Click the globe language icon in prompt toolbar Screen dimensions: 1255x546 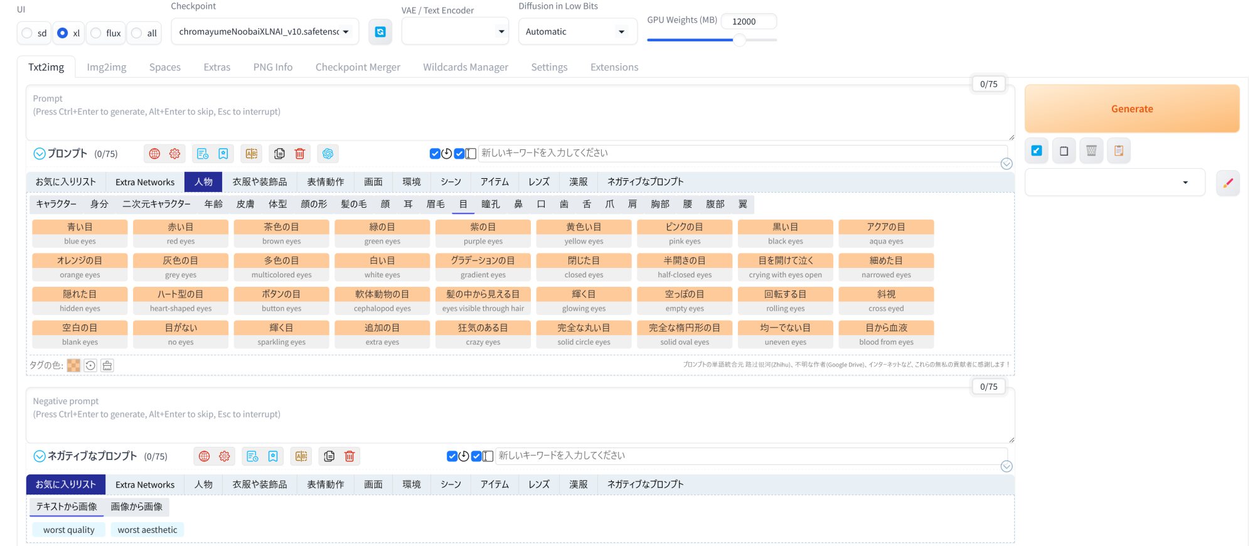point(154,154)
